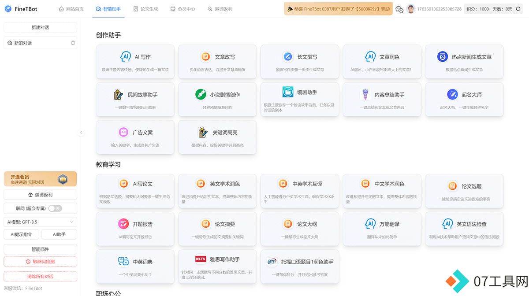Click the 英文语法检查 AI icon
The image size is (529, 296).
coord(447,224)
